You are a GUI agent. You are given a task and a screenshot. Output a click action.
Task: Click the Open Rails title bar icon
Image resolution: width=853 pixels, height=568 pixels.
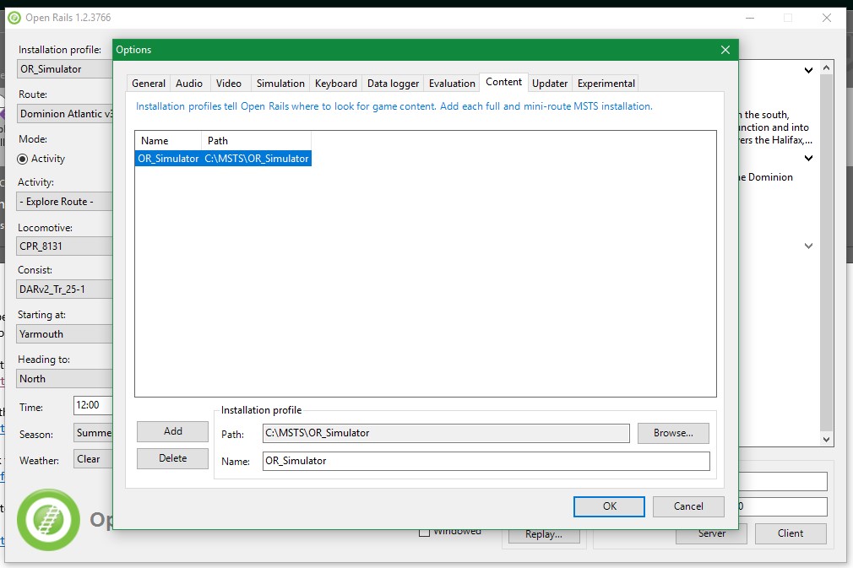click(14, 18)
